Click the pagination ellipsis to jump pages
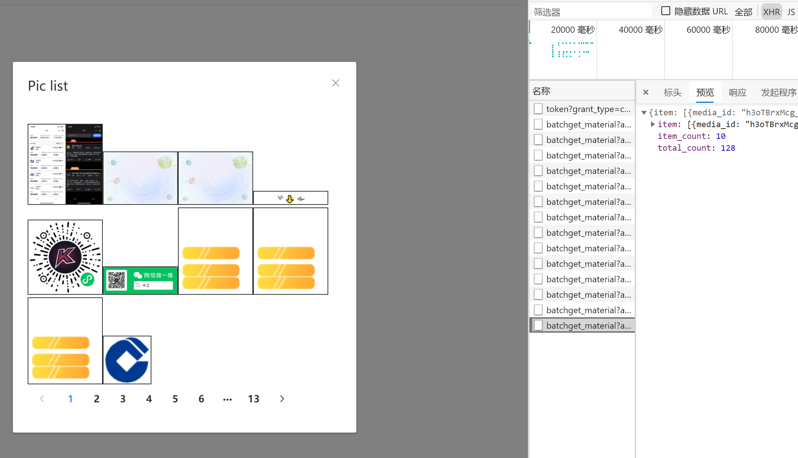 (x=227, y=399)
